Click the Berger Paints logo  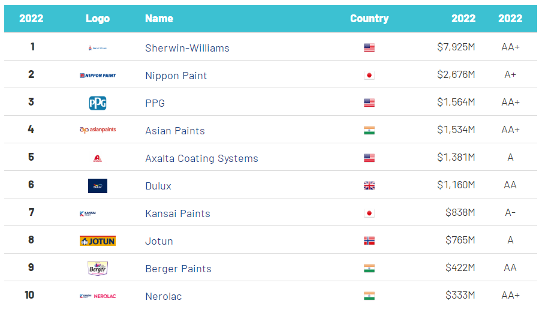pos(98,269)
